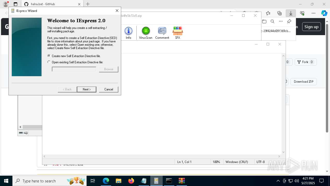Open the WinRAR Info tool

(x=128, y=33)
